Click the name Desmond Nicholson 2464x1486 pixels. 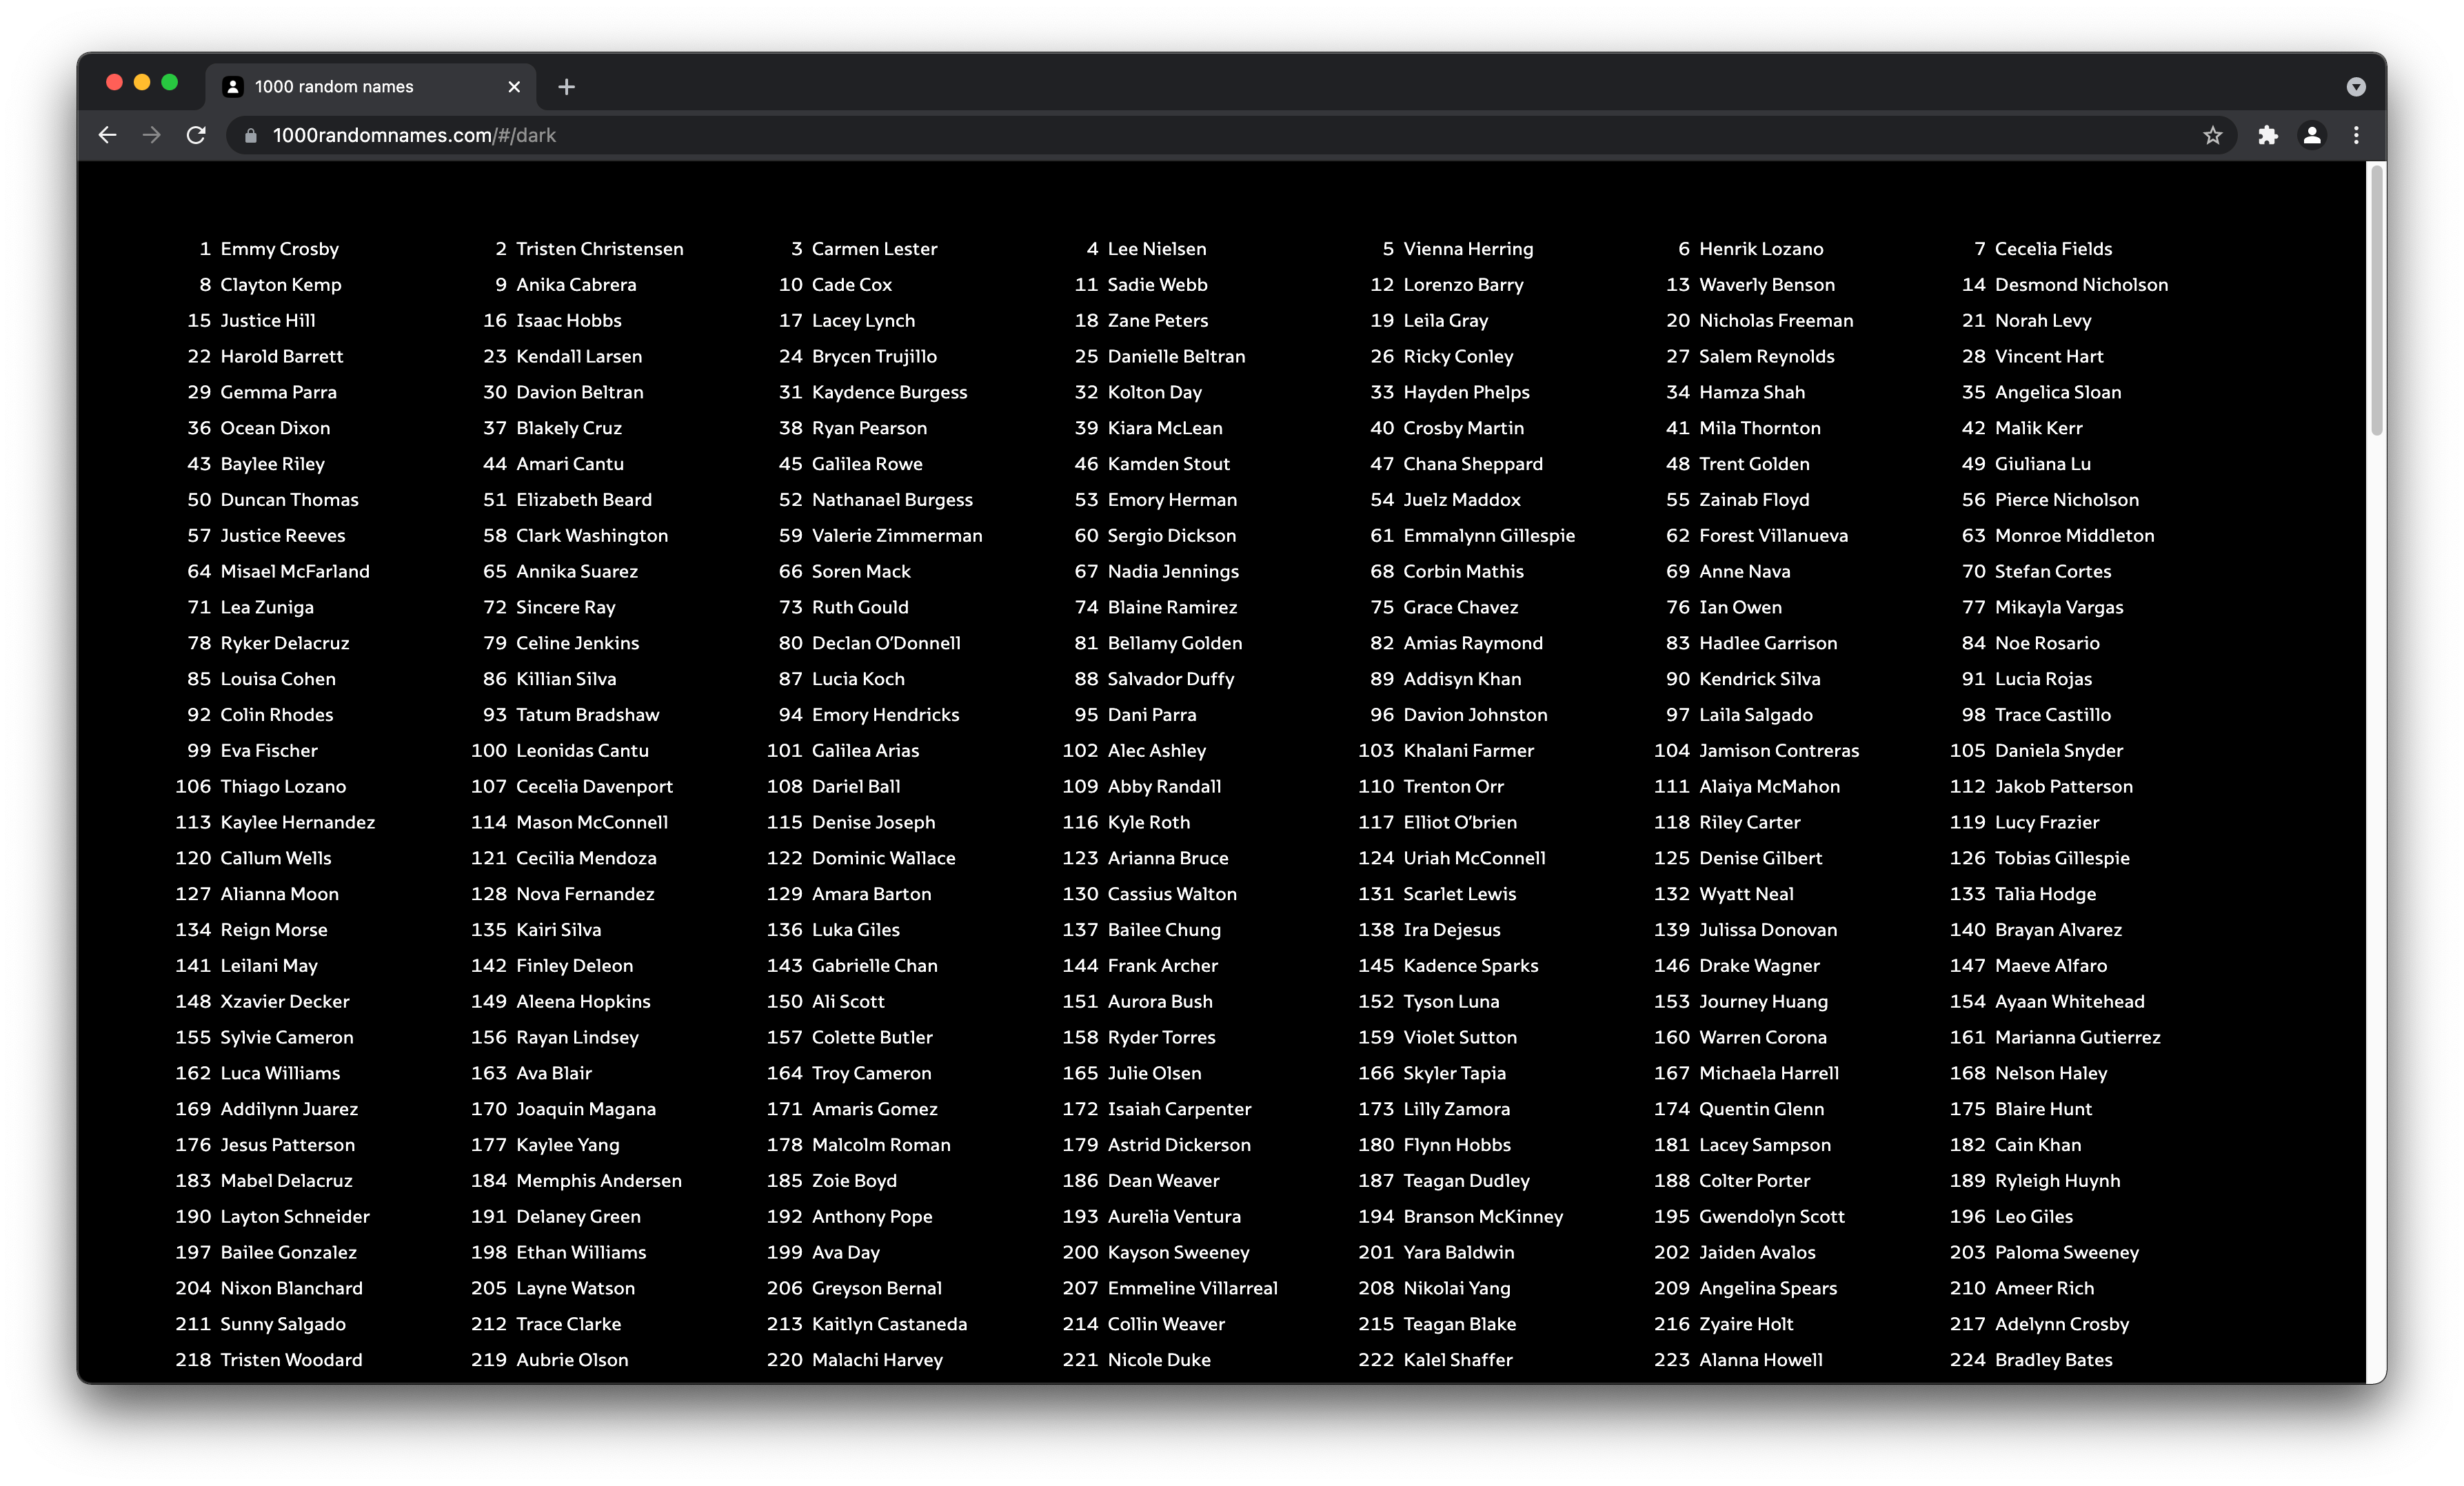tap(2081, 285)
